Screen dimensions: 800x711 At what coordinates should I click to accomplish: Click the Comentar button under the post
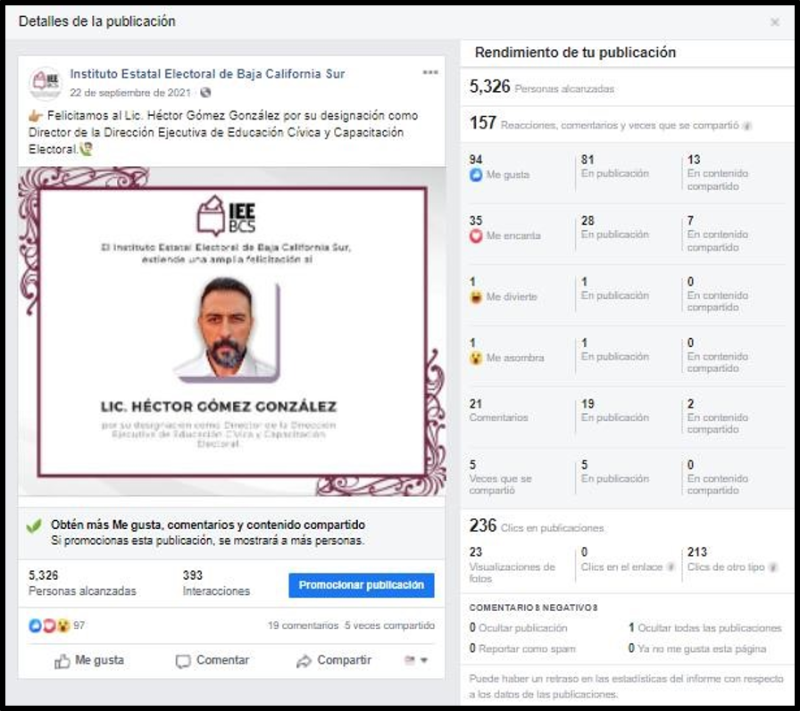(x=212, y=661)
